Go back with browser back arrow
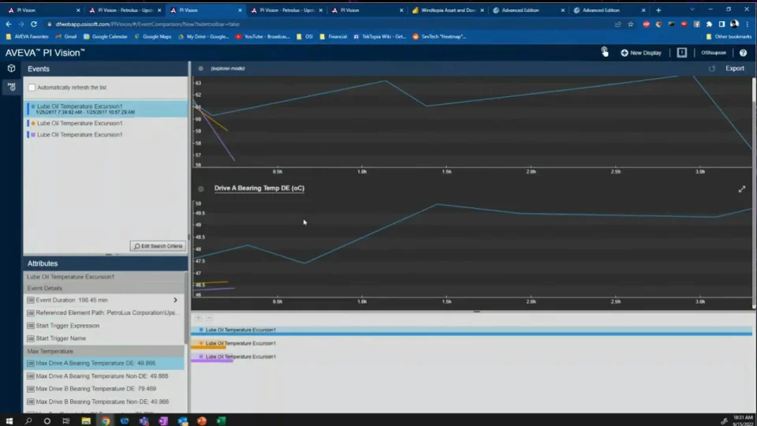This screenshot has height=426, width=757. click(9, 24)
